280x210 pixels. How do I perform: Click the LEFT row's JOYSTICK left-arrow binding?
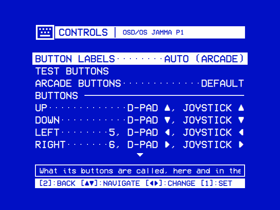(x=213, y=132)
